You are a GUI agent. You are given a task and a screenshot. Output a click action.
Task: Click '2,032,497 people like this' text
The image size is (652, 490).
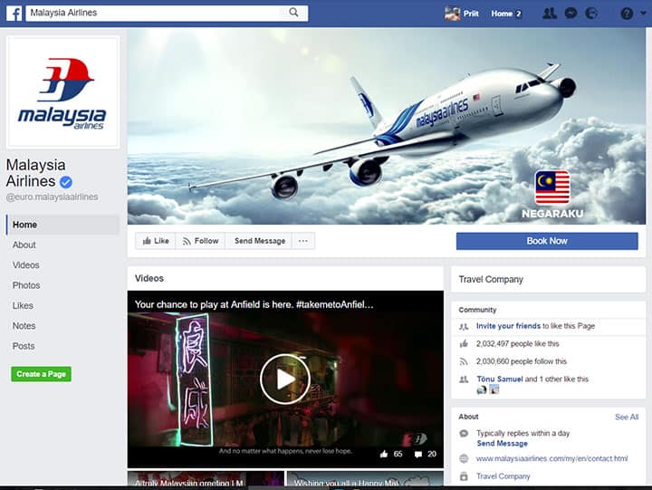coord(518,343)
